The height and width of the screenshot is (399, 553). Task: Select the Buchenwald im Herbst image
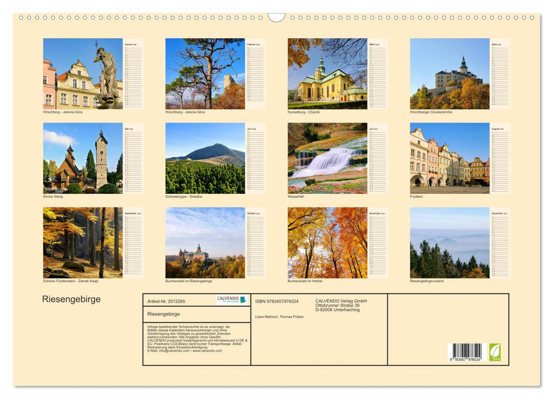coord(326,242)
